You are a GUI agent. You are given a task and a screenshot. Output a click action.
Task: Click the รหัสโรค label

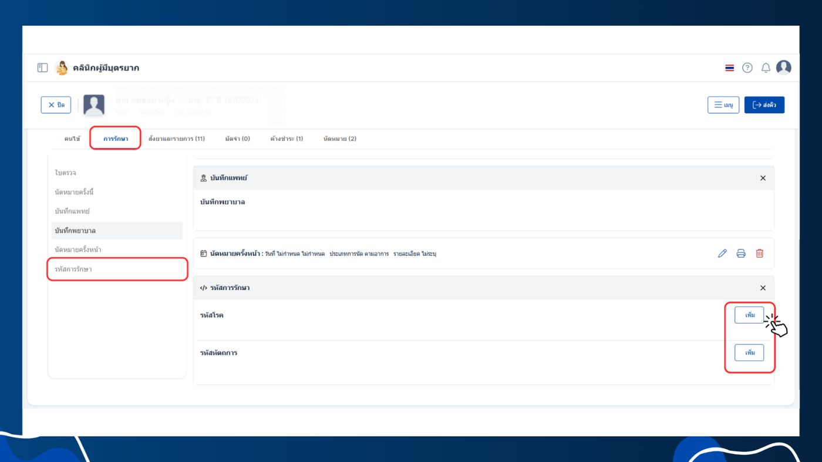211,315
